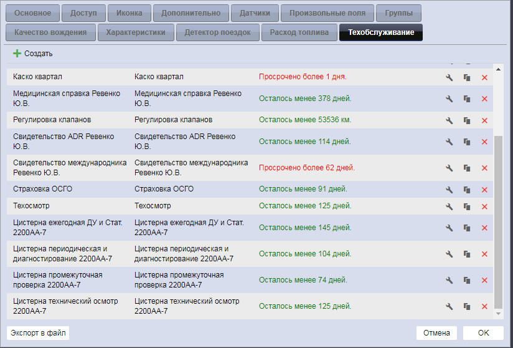Remove Свидетельство международника Ревенко entry

[x=484, y=168]
